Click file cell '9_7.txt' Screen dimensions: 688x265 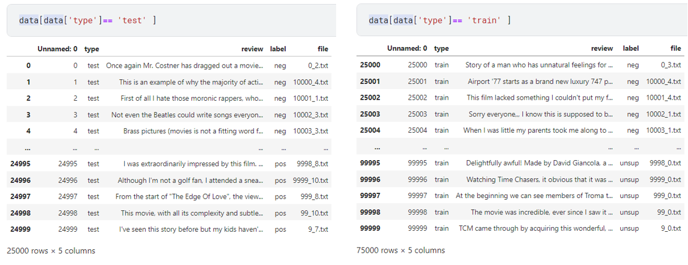[x=317, y=229]
